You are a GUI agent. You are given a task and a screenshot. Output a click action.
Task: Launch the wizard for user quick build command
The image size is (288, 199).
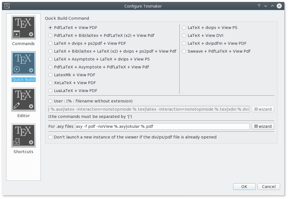263,109
